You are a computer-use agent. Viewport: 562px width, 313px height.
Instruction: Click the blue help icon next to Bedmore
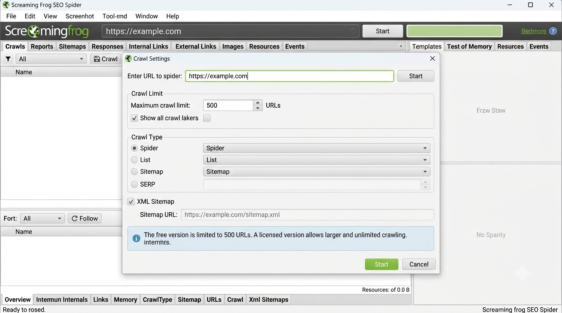pyautogui.click(x=553, y=31)
